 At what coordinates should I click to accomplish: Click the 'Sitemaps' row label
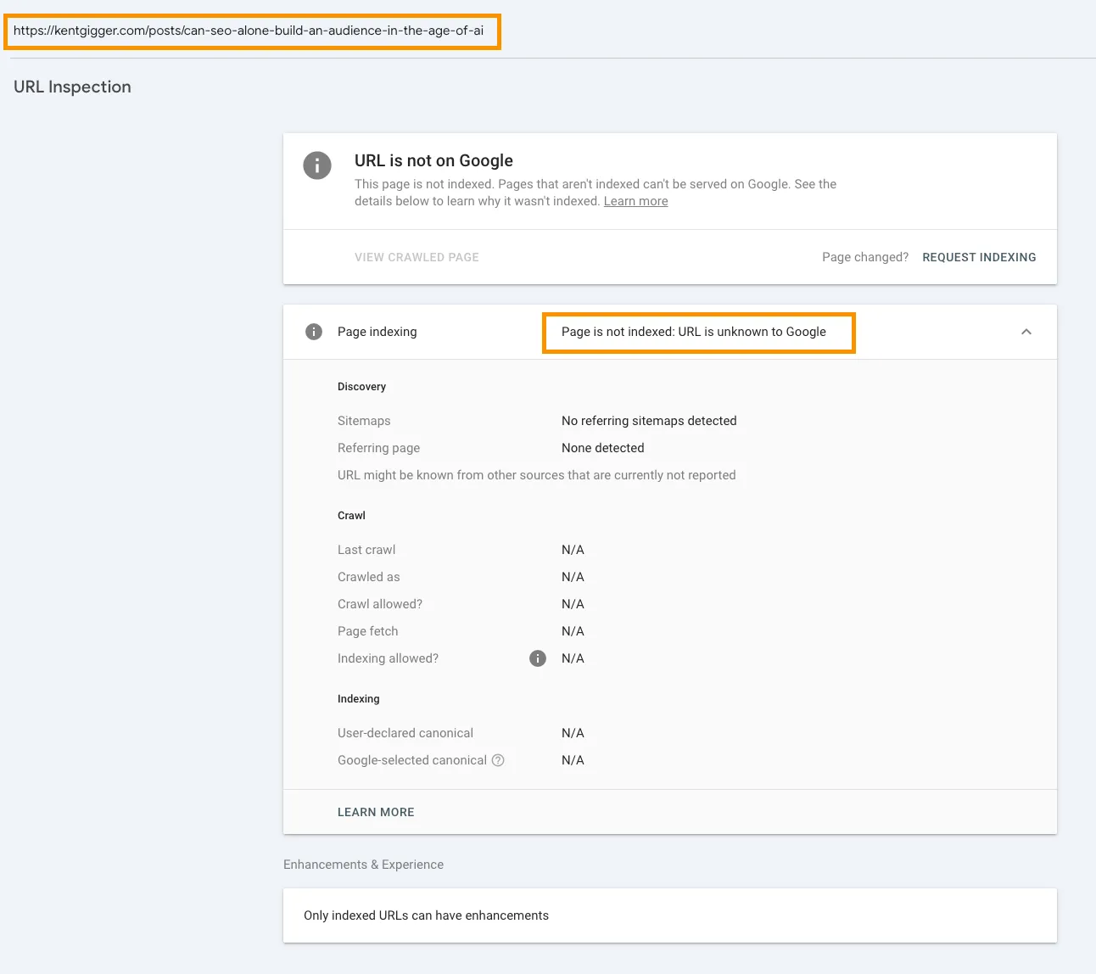pyautogui.click(x=364, y=421)
